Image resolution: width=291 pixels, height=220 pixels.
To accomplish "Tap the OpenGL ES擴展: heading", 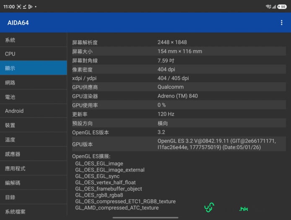I will (x=91, y=157).
